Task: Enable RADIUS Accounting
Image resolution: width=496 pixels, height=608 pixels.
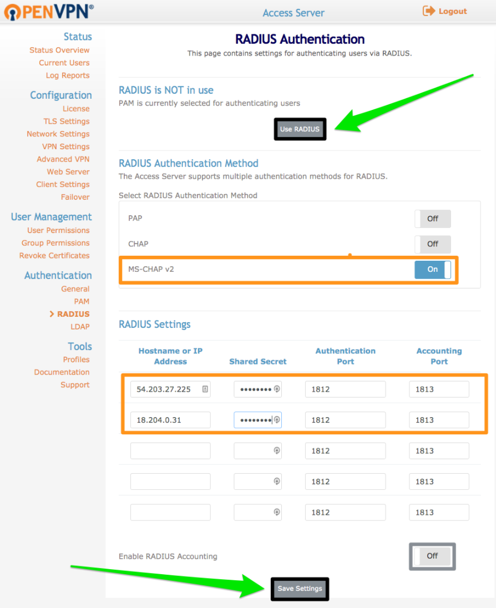Action: point(432,556)
